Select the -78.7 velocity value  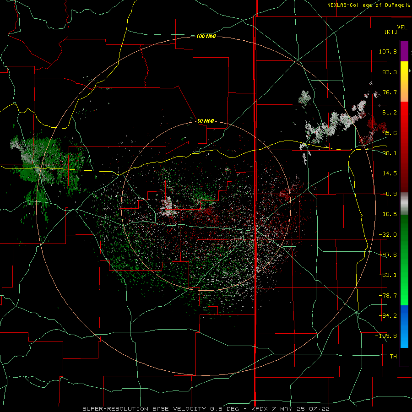(388, 296)
